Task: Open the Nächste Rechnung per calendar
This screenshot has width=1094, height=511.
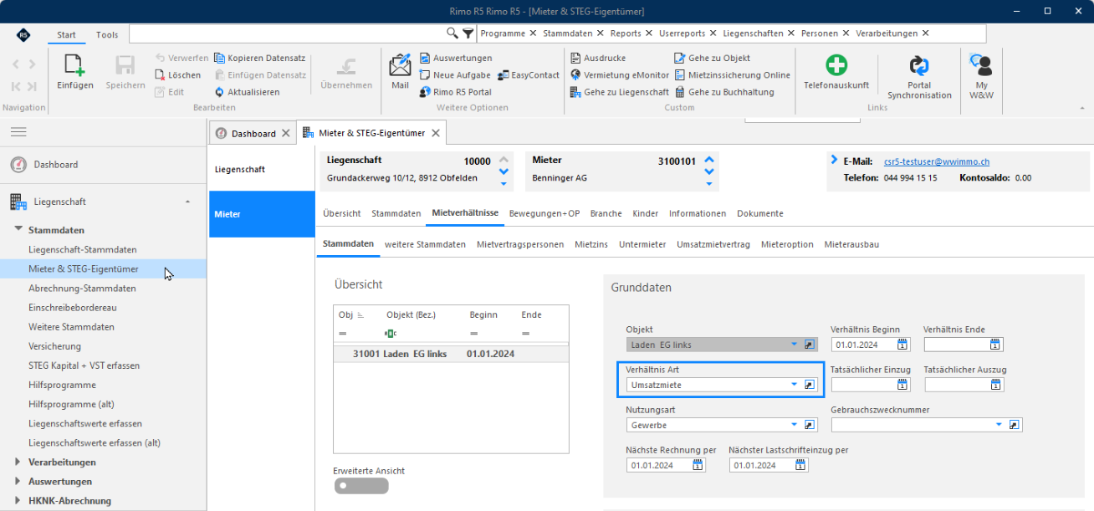Action: [698, 465]
